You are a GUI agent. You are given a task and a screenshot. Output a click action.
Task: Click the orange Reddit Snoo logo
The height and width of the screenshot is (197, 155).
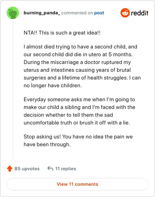125,13
